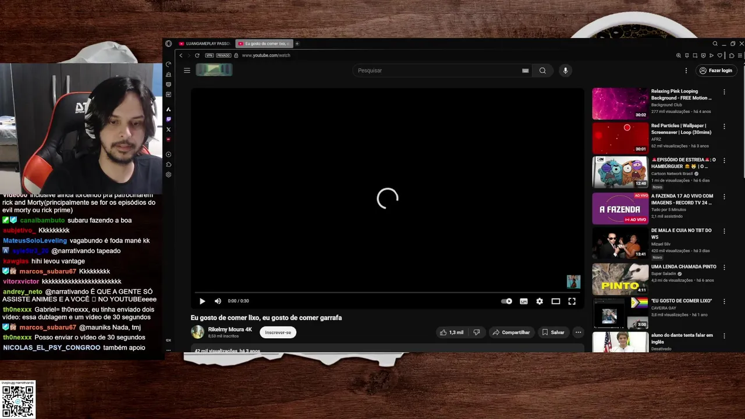745x419 pixels.
Task: Open Easy Setup menu lines icon
Action: 740,55
